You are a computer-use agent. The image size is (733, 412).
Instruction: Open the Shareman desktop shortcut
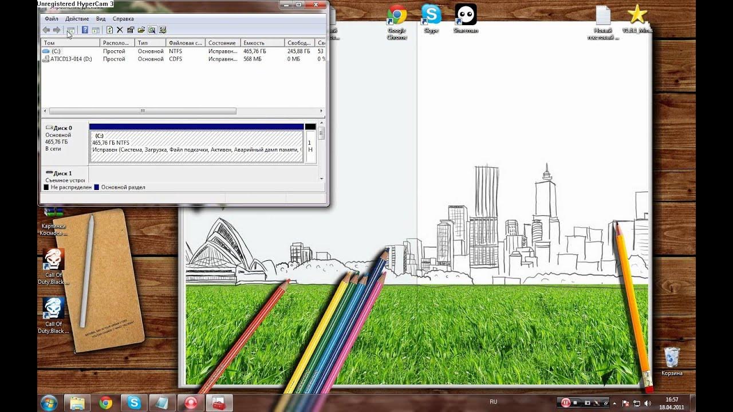click(x=465, y=19)
